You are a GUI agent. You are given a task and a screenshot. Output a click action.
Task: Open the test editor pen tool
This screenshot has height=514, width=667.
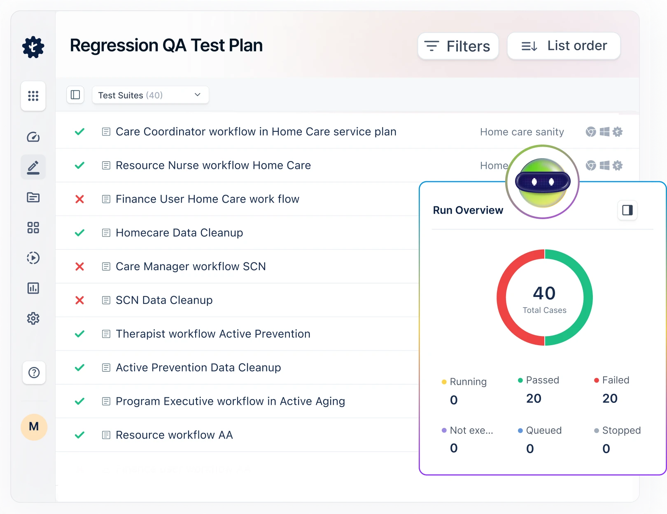33,167
